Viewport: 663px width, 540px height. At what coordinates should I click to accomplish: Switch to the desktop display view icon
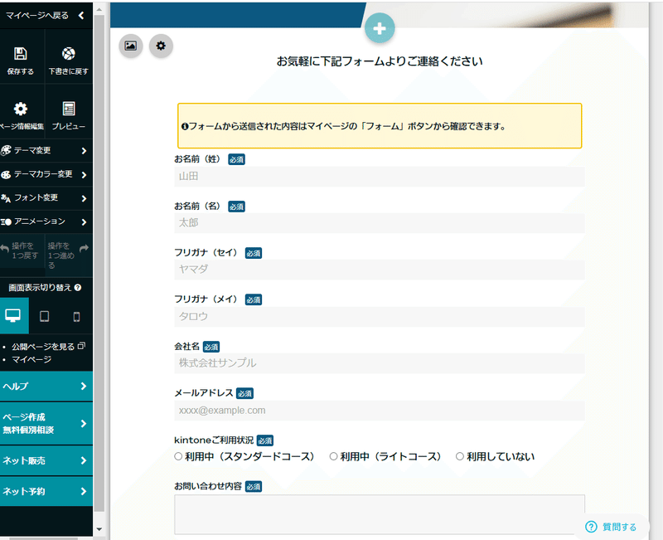12,316
